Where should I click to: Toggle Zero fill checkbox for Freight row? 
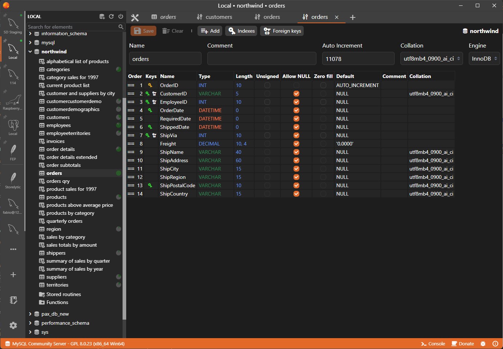click(323, 144)
